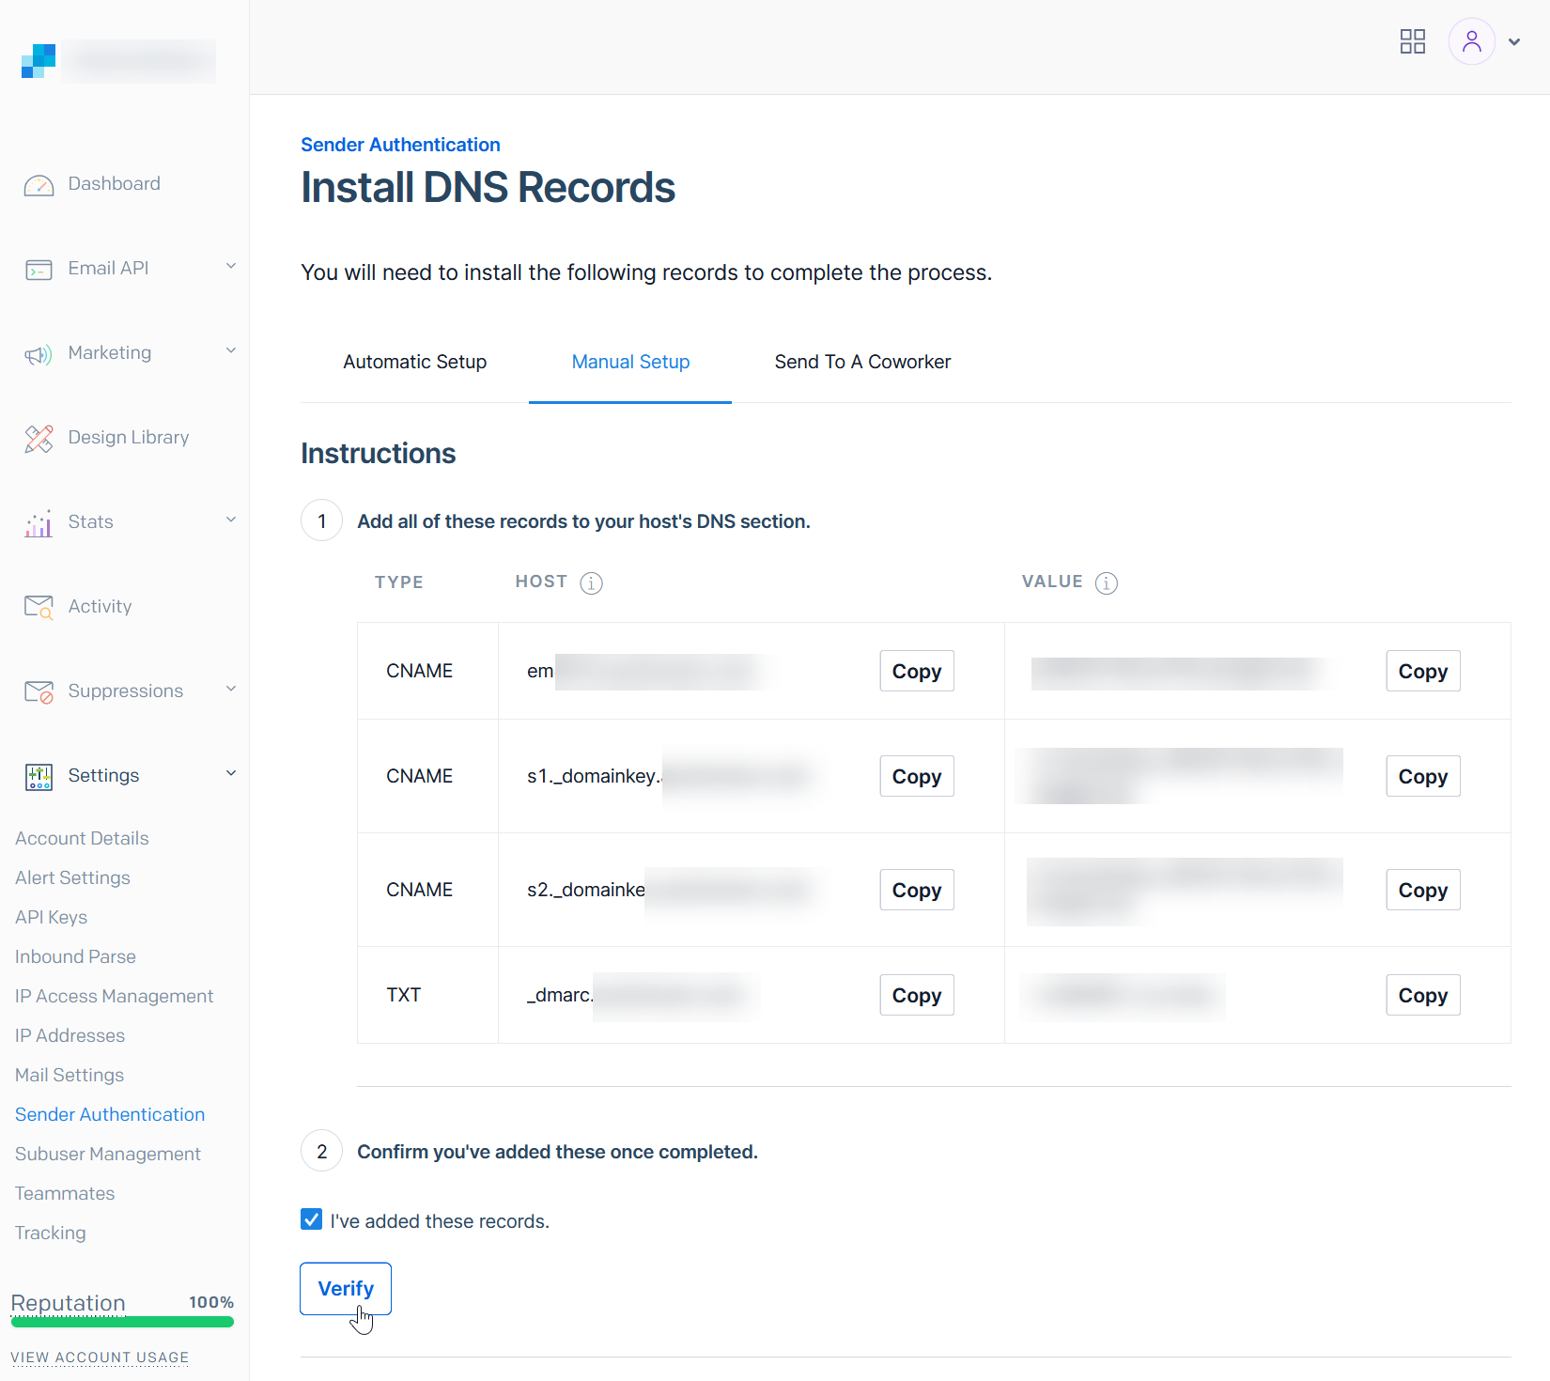The width and height of the screenshot is (1550, 1381).
Task: Collapse the Settings menu chevron
Action: (231, 773)
